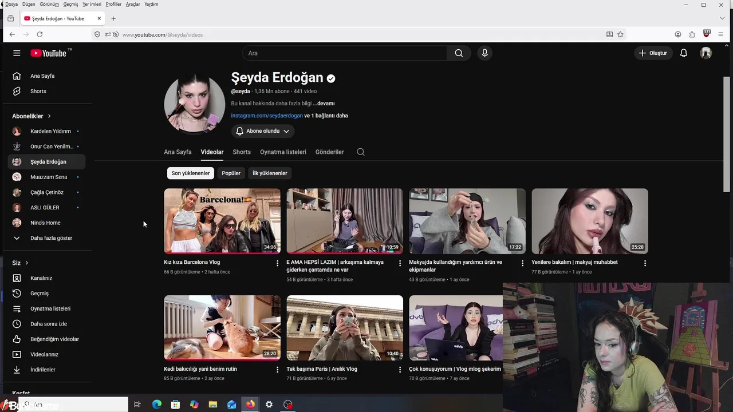Click the Windows taskbar search box
733x412 pixels.
[x=72, y=405]
